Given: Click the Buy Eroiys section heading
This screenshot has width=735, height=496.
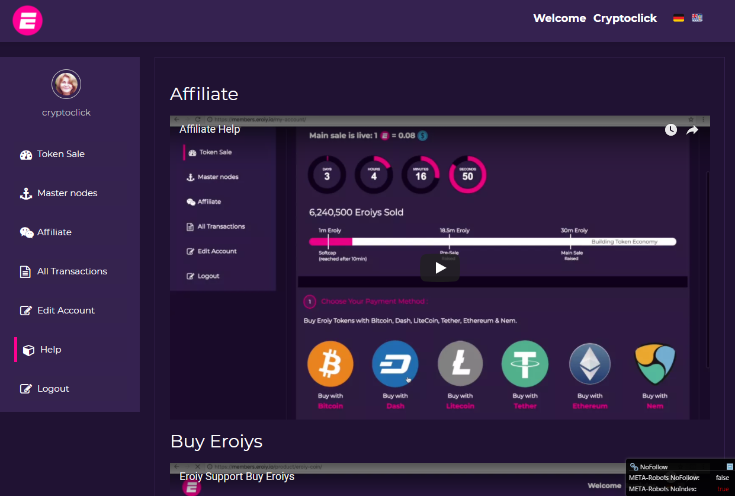Looking at the screenshot, I should [x=216, y=441].
